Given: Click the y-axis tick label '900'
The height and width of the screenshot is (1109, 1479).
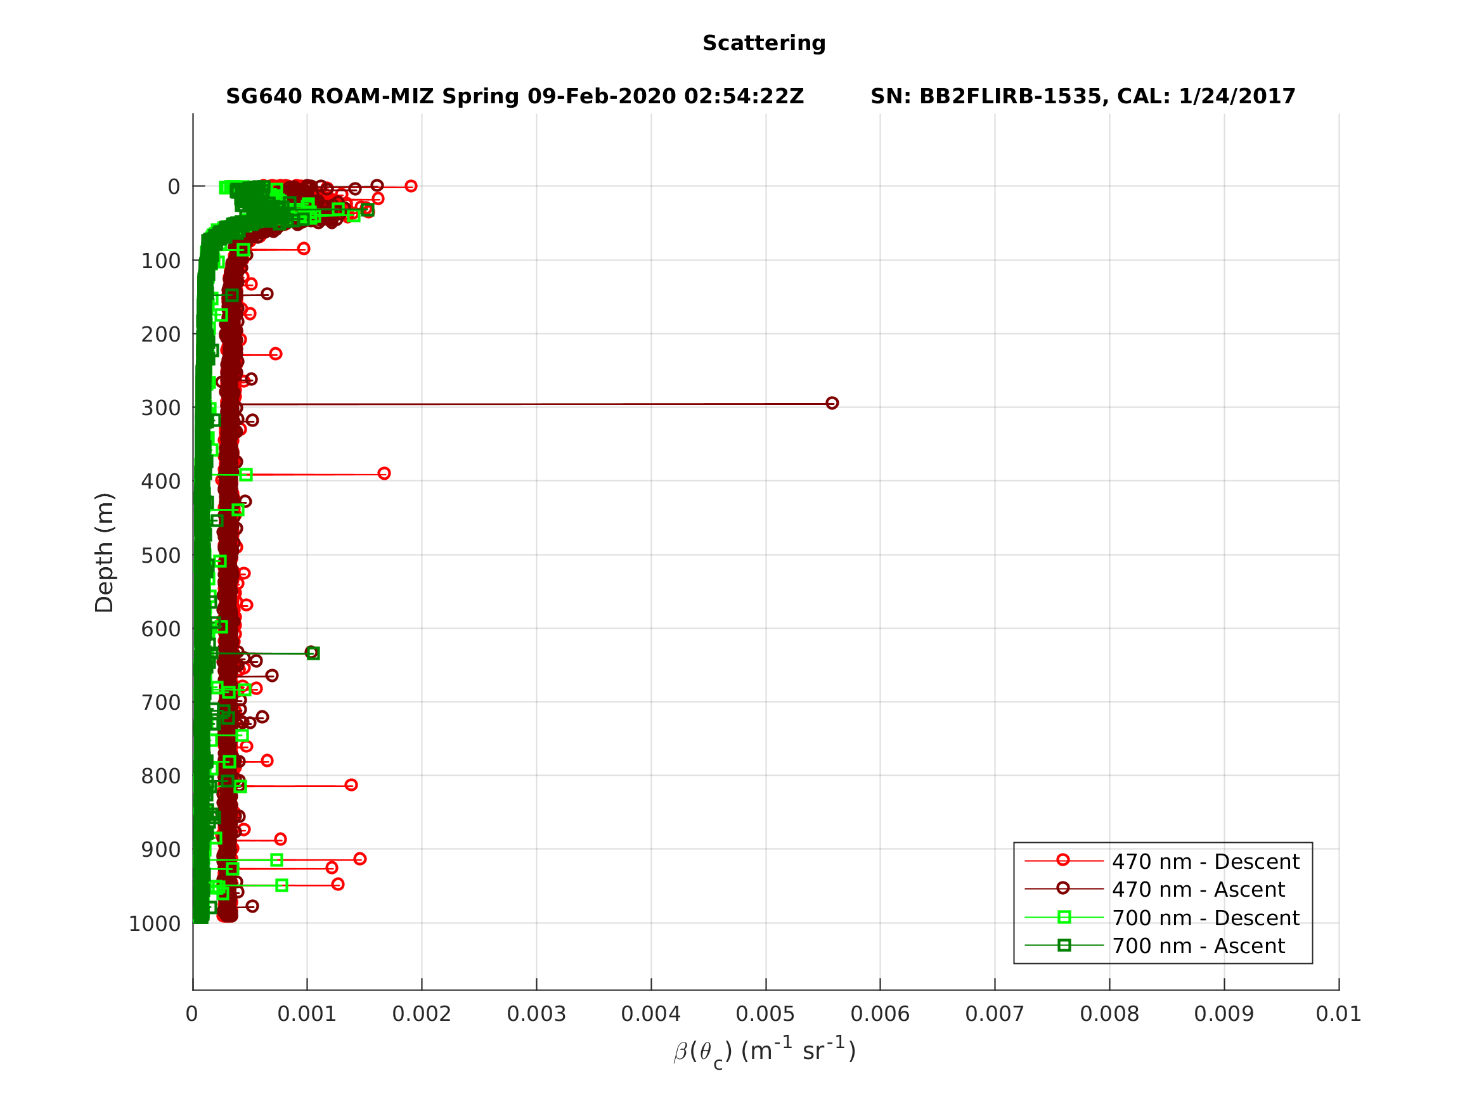Looking at the screenshot, I should pyautogui.click(x=160, y=850).
